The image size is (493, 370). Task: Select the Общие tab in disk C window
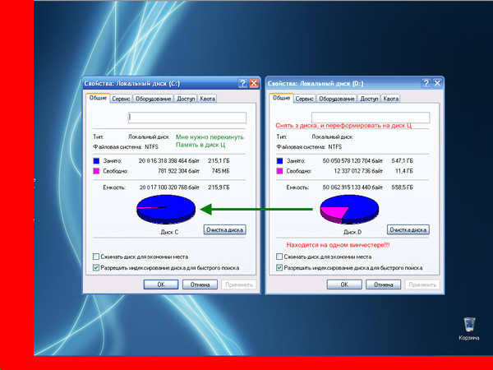(x=98, y=98)
